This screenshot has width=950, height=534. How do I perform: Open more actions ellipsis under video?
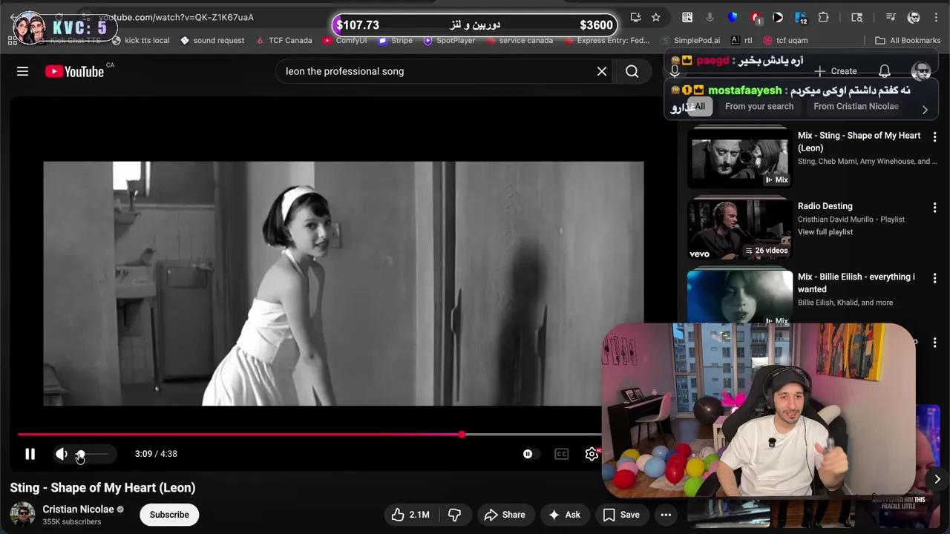(666, 515)
